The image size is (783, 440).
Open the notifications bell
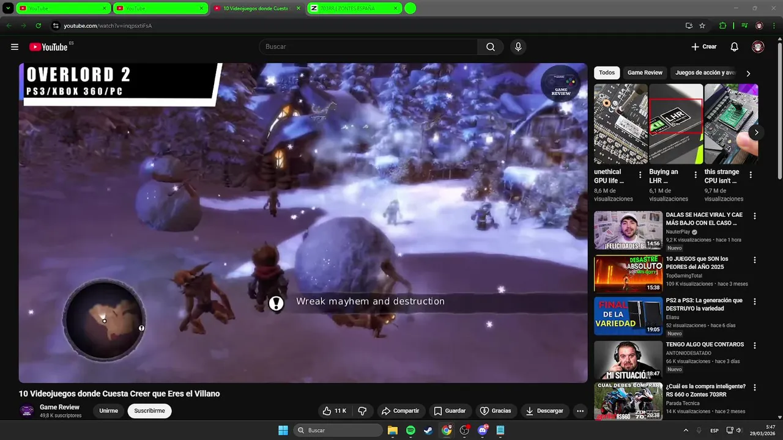click(x=735, y=47)
